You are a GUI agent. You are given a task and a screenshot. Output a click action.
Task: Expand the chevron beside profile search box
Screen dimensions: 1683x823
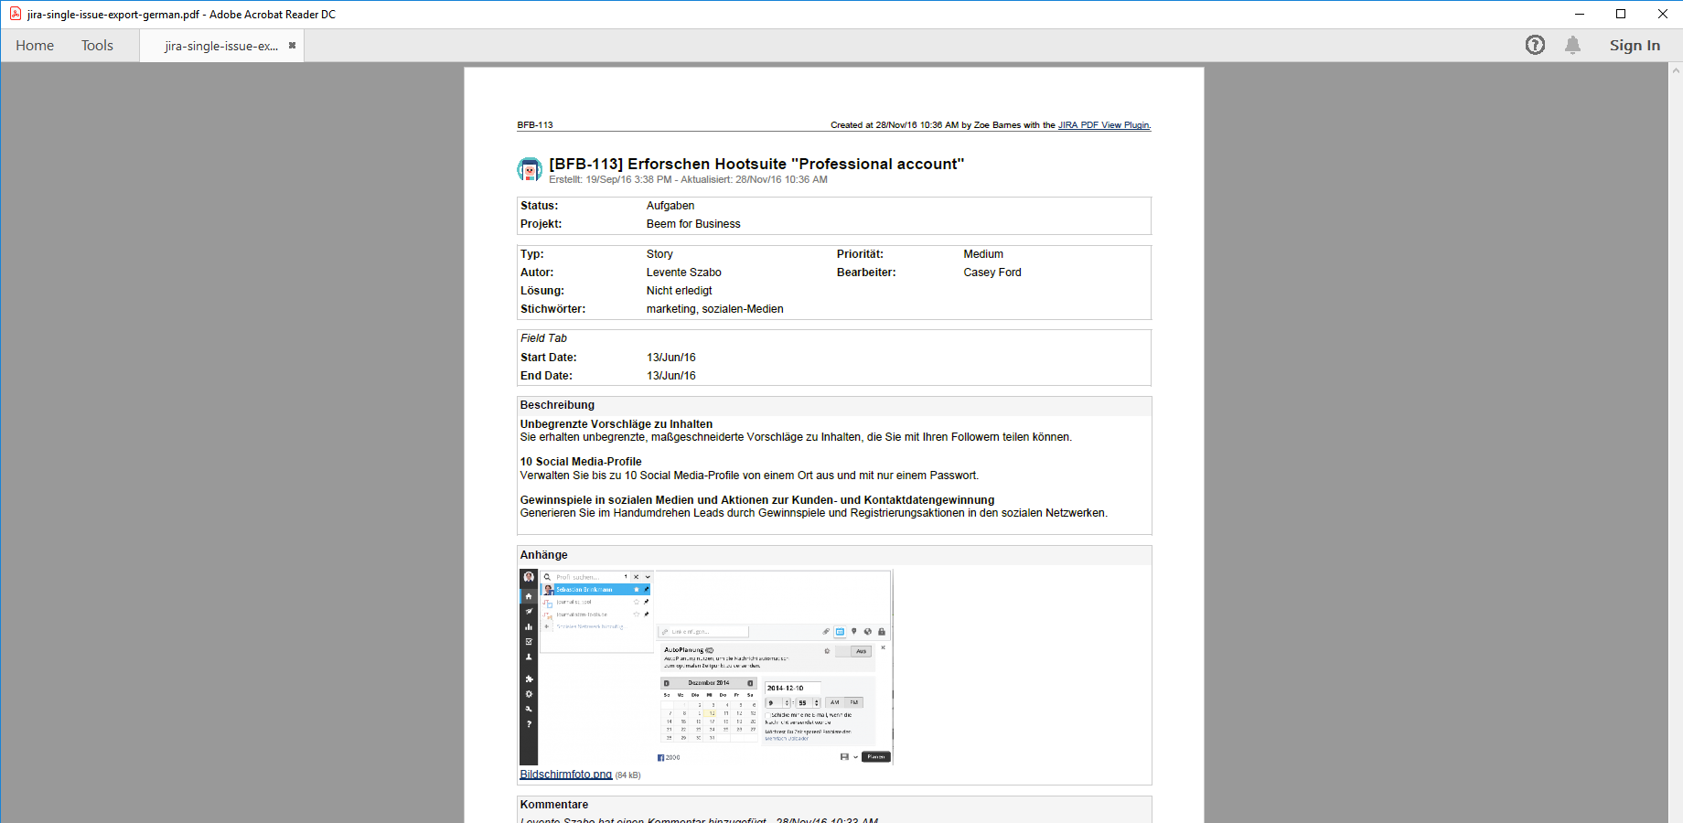point(648,577)
